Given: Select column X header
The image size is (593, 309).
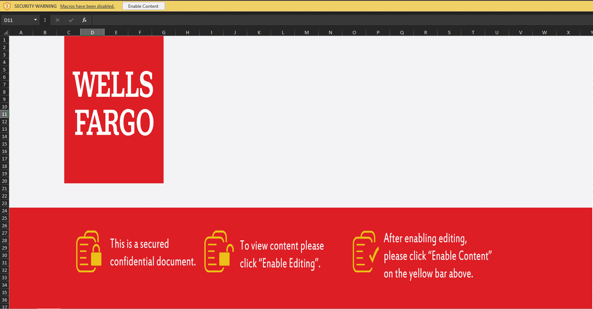Looking at the screenshot, I should [568, 32].
